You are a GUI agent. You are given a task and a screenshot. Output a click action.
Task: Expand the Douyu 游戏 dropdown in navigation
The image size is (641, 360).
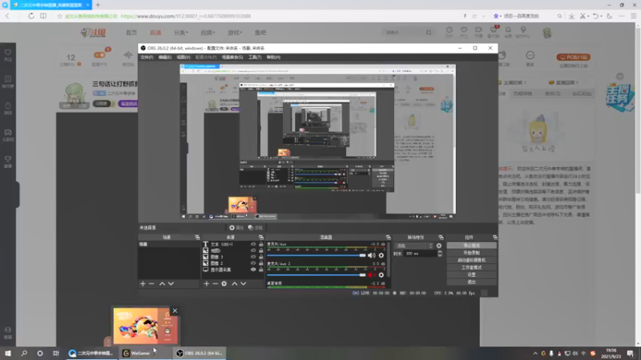point(235,33)
